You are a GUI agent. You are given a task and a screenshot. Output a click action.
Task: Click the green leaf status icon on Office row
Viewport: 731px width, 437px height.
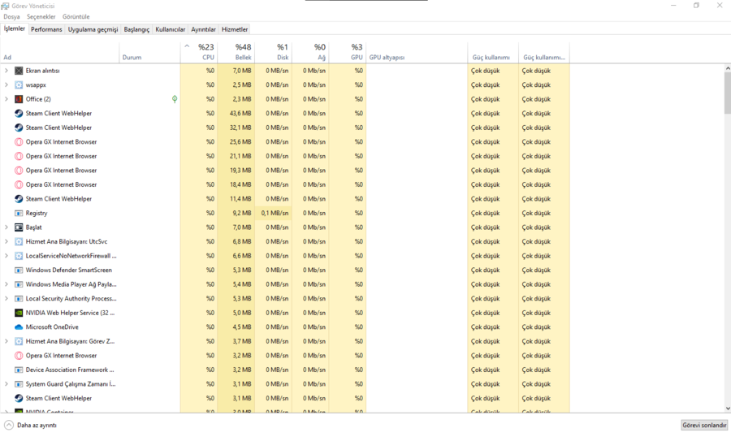[x=175, y=99]
